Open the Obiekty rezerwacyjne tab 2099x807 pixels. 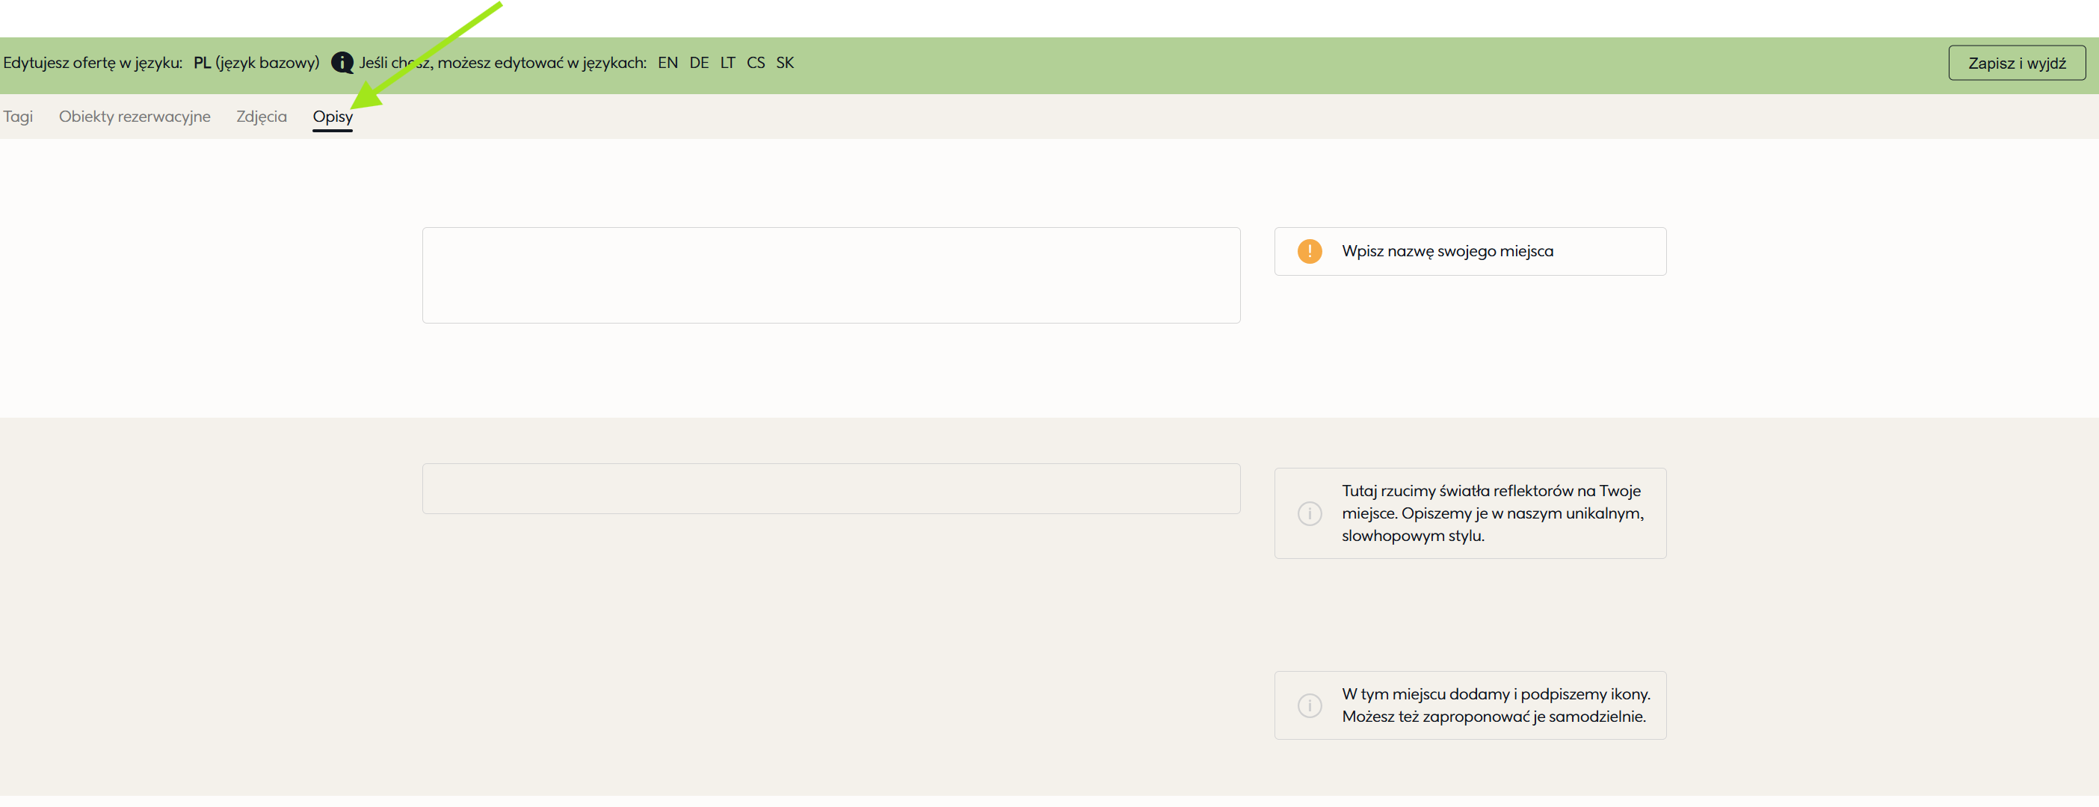coord(135,117)
